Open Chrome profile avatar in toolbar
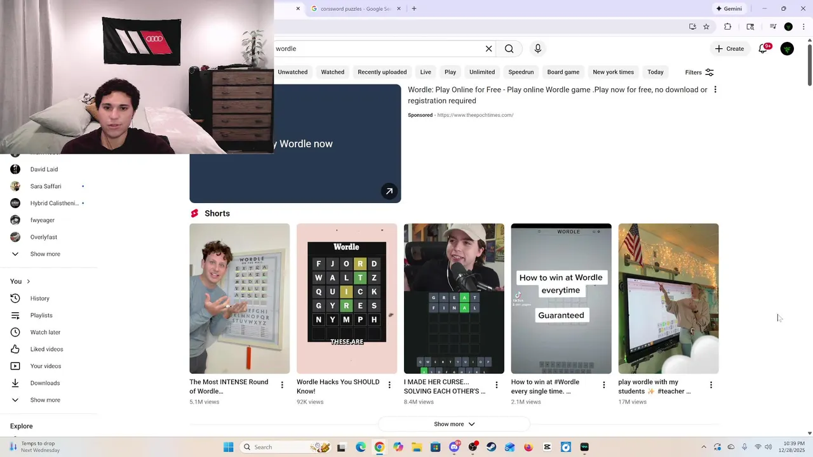 [788, 27]
